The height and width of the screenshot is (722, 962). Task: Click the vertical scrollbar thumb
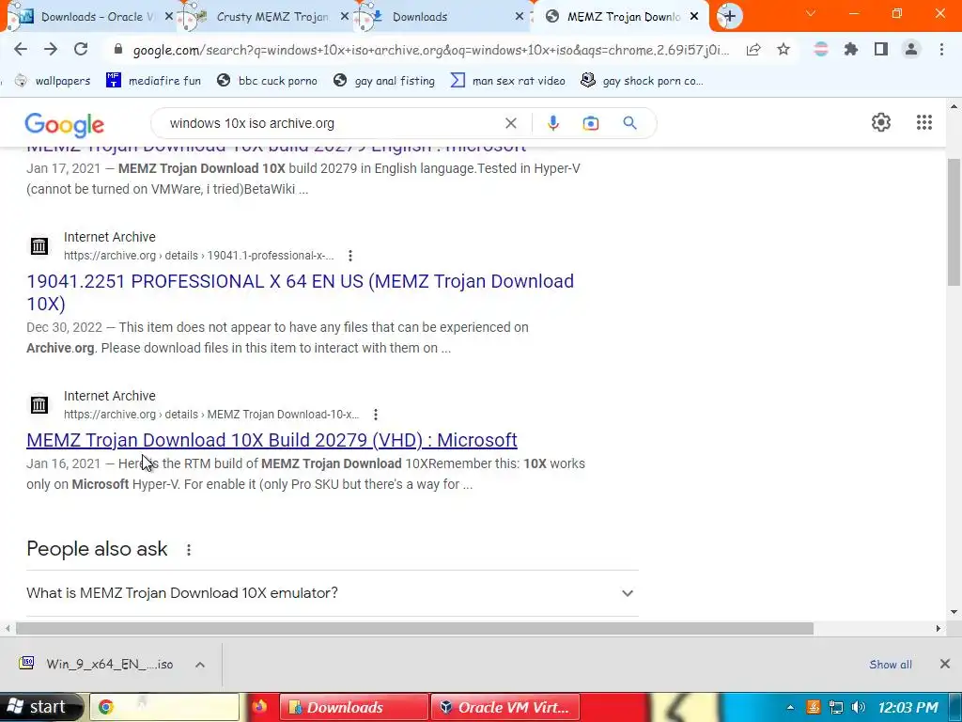954,222
